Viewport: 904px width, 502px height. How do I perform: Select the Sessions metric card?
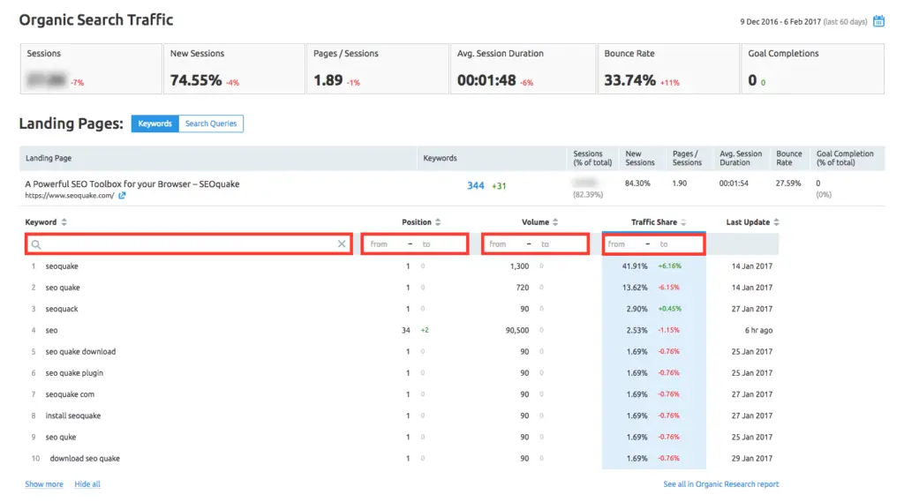pos(91,69)
